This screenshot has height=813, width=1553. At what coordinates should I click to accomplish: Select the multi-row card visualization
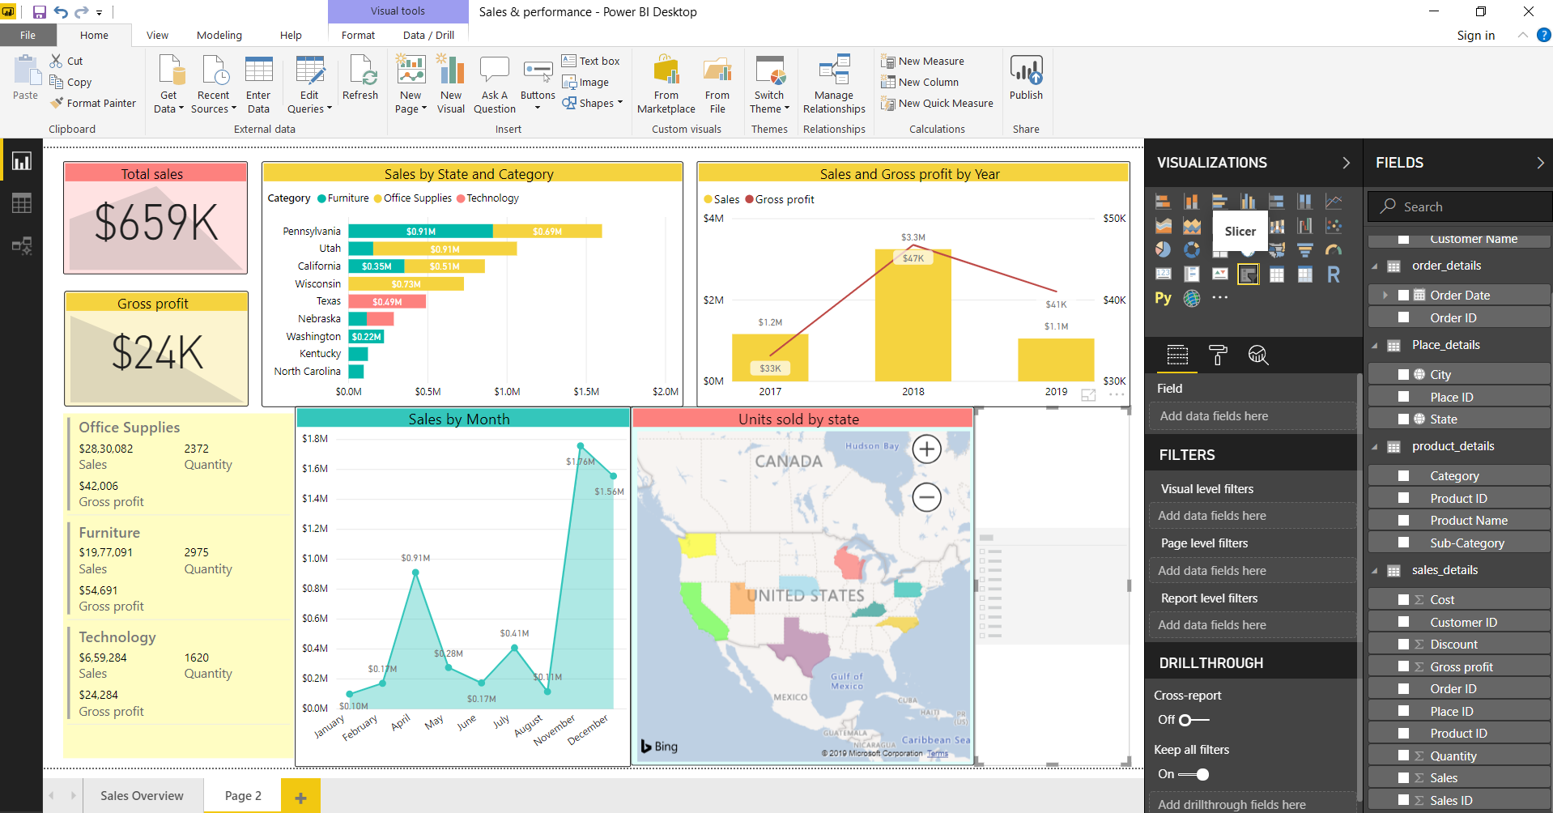pos(1191,274)
